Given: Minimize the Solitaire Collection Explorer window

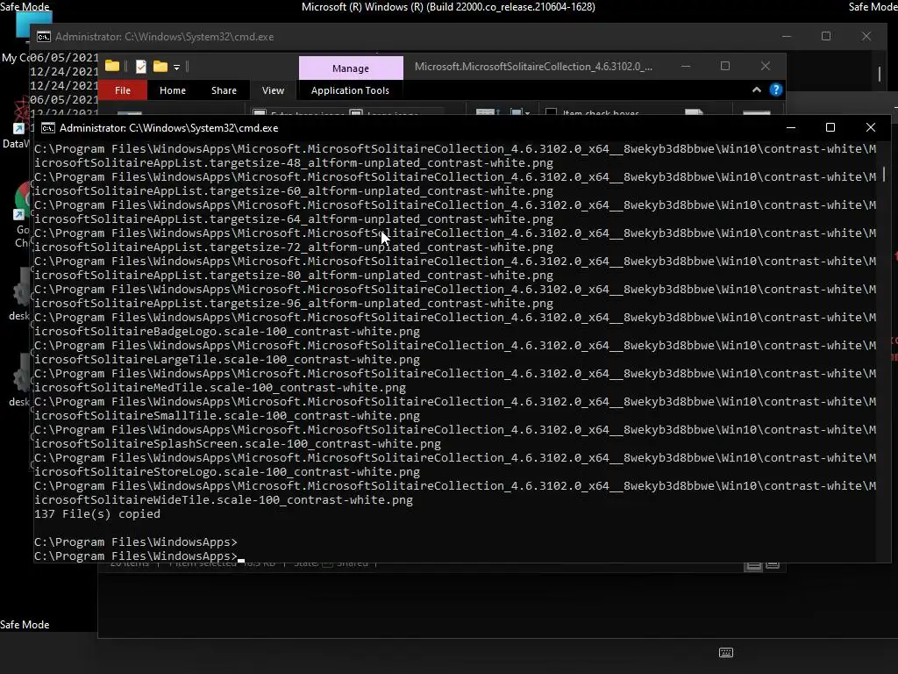Looking at the screenshot, I should coord(686,67).
